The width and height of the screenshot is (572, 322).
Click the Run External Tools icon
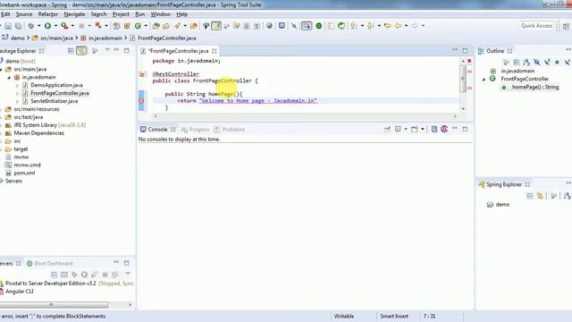[x=64, y=26]
